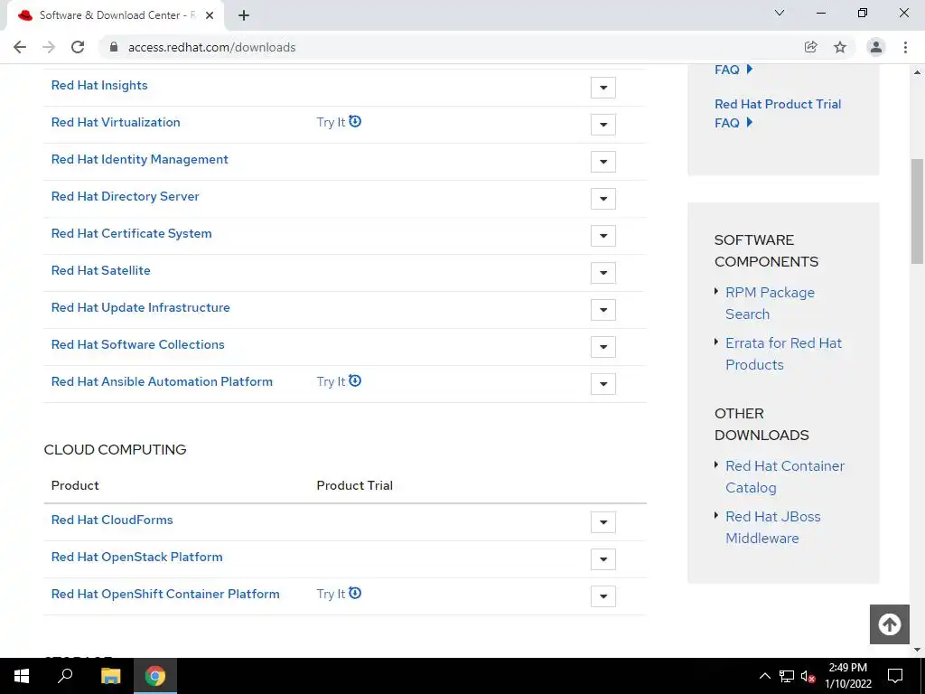
Task: Expand Red Hat Software Collections dropdown
Action: tap(603, 347)
